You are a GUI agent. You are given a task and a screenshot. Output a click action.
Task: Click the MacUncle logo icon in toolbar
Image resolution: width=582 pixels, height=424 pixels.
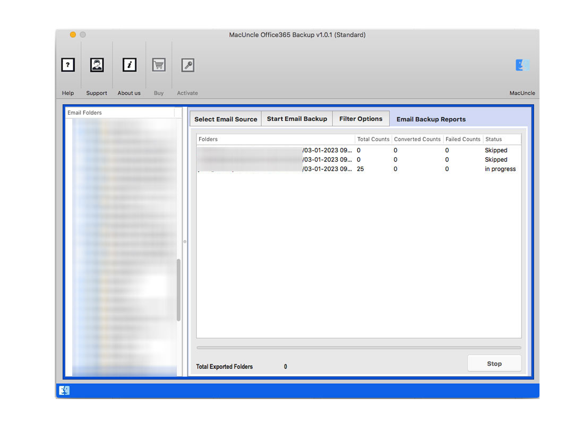click(x=522, y=65)
